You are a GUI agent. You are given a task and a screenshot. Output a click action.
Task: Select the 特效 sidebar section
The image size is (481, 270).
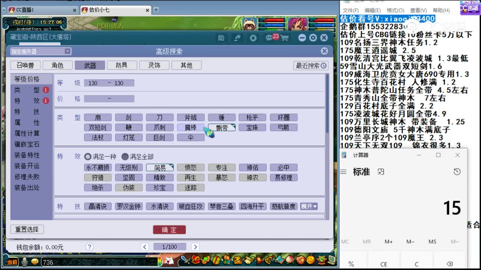point(32,101)
